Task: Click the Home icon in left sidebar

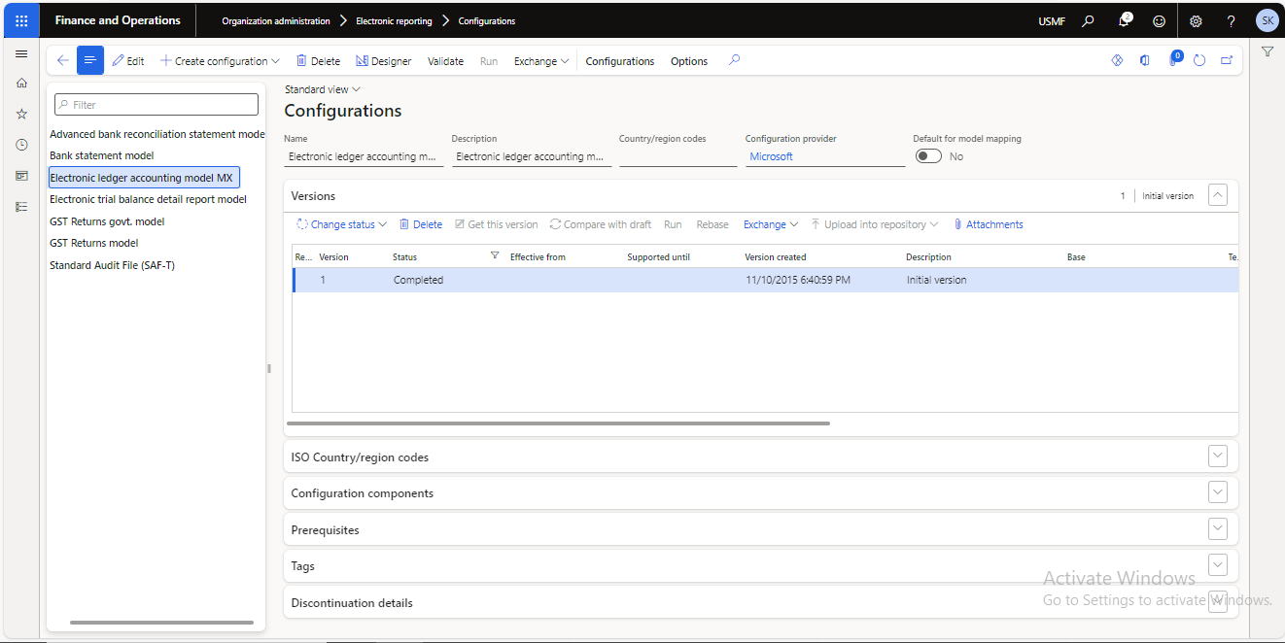Action: [21, 84]
